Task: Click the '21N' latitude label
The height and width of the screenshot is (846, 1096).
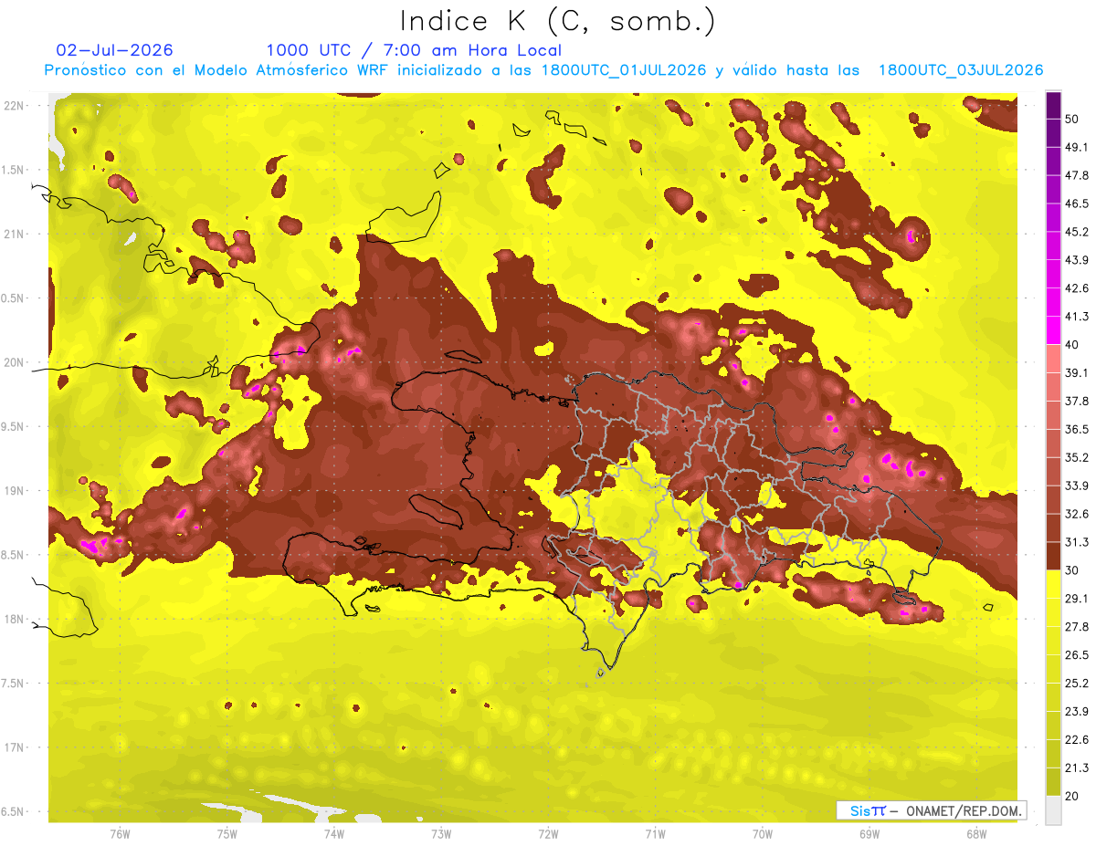Action: 14,234
